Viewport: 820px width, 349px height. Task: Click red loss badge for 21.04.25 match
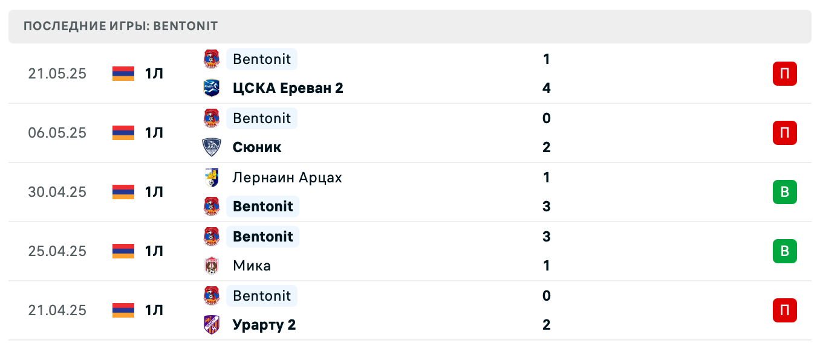784,310
